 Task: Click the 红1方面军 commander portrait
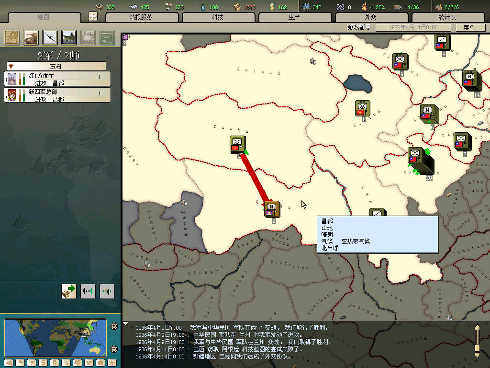point(12,79)
